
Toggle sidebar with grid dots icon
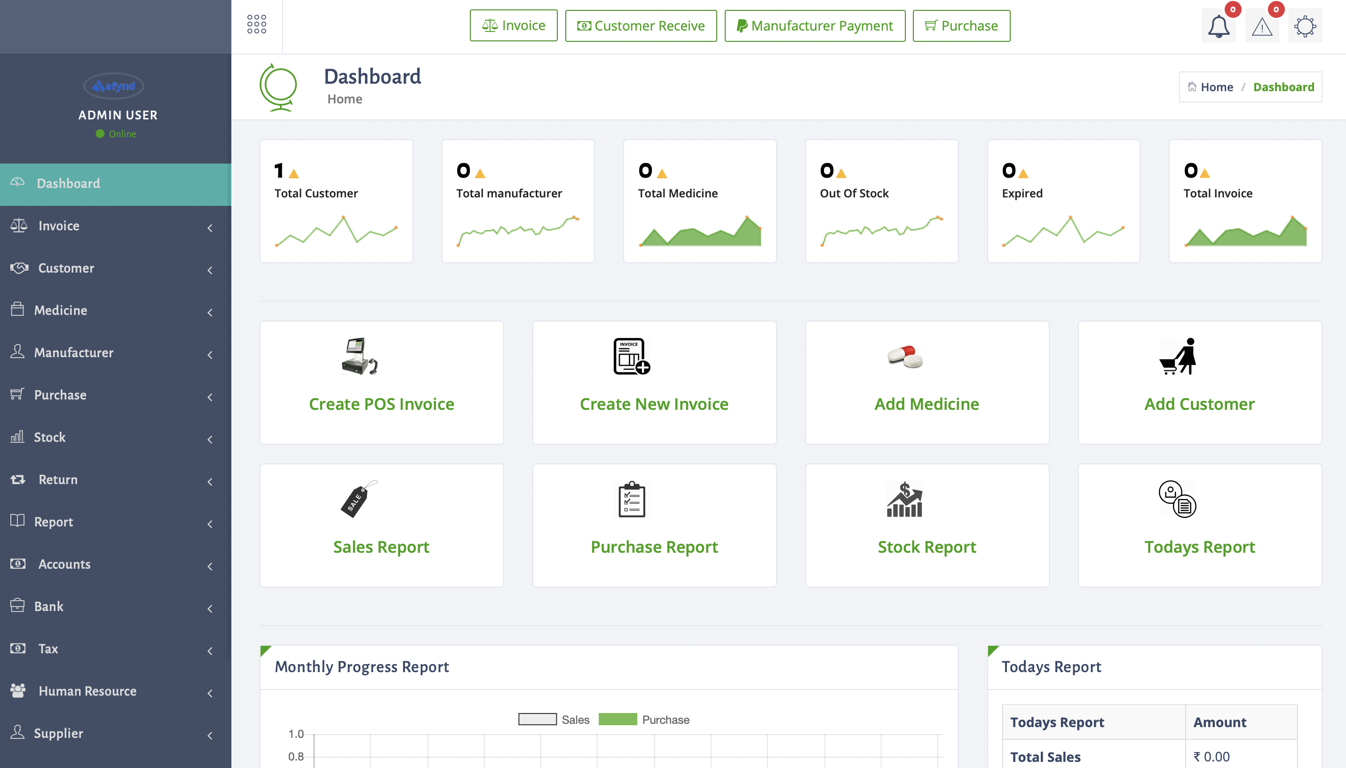(x=256, y=24)
